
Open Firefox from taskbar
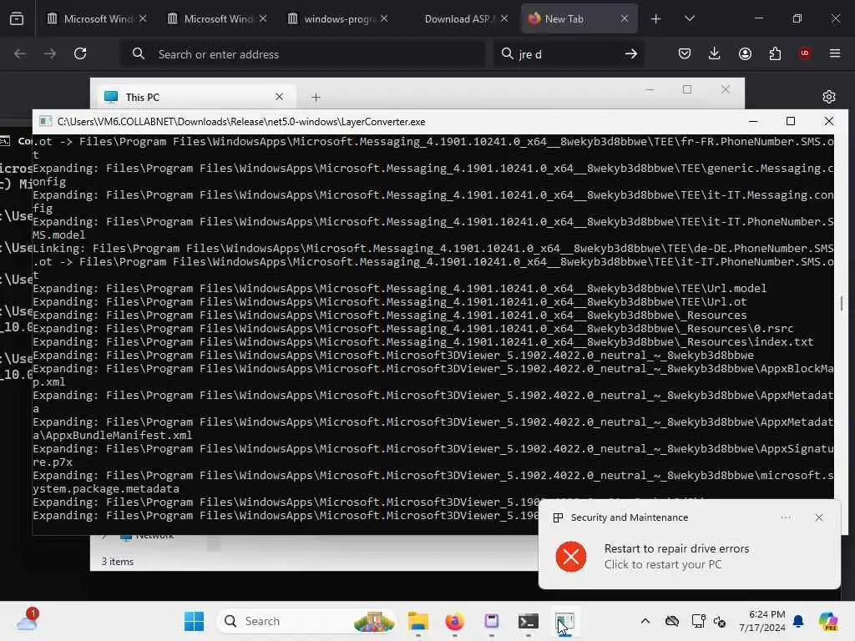[x=455, y=621]
